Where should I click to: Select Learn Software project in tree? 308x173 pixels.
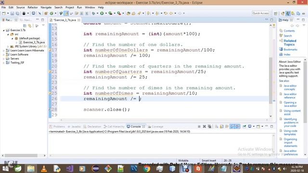point(19,54)
